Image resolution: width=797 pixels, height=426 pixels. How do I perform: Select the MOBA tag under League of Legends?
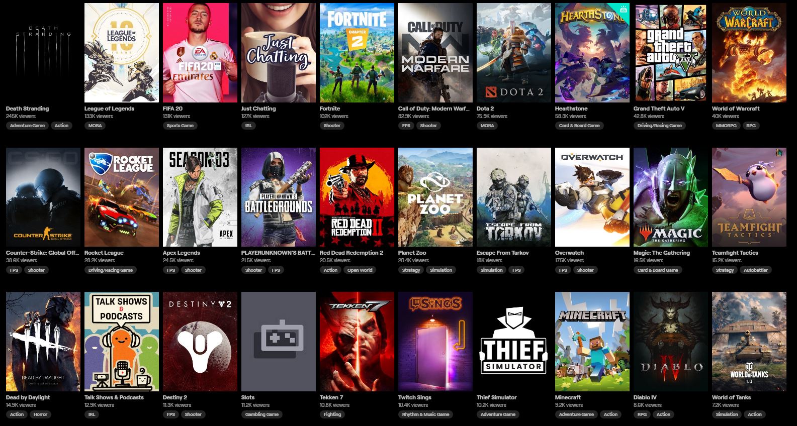click(95, 126)
